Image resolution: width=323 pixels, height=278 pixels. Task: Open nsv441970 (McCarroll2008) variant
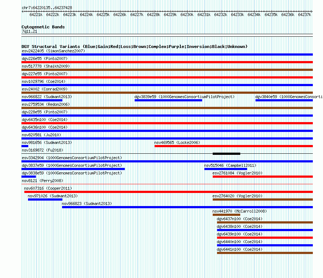[x=226, y=215]
